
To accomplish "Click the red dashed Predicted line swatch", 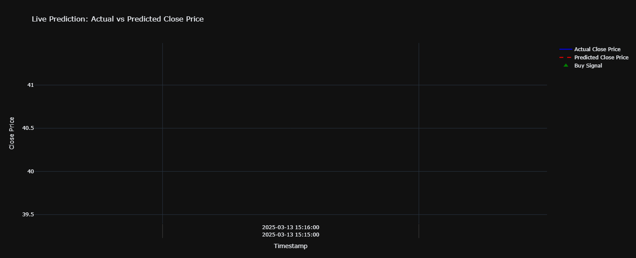I will coord(566,58).
